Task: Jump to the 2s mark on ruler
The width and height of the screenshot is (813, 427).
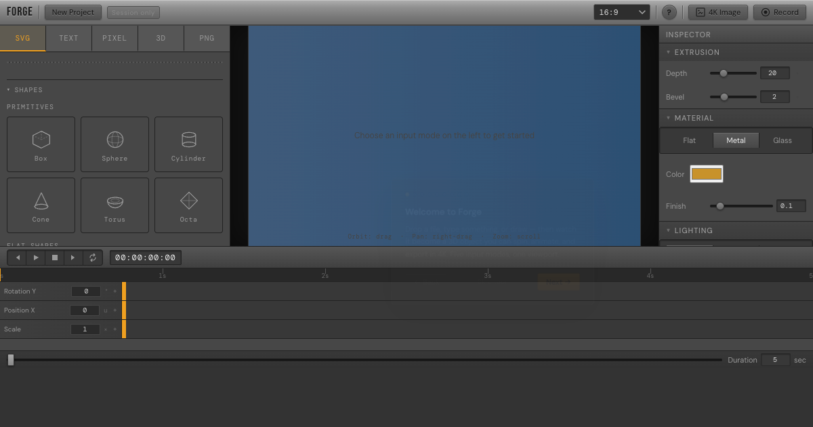Action: tap(325, 275)
